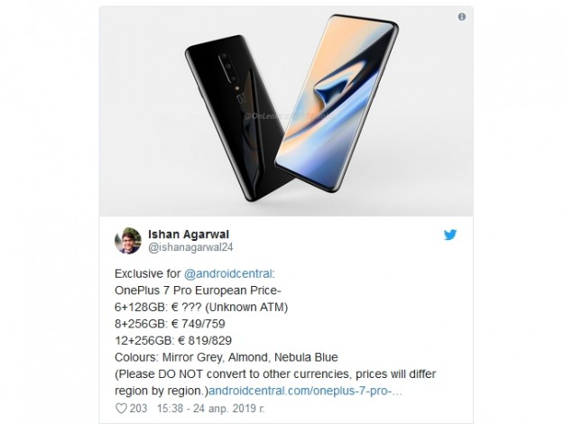Open the Ishan Agarwal display name
Viewport: 564px width, 424px height.
(x=189, y=235)
